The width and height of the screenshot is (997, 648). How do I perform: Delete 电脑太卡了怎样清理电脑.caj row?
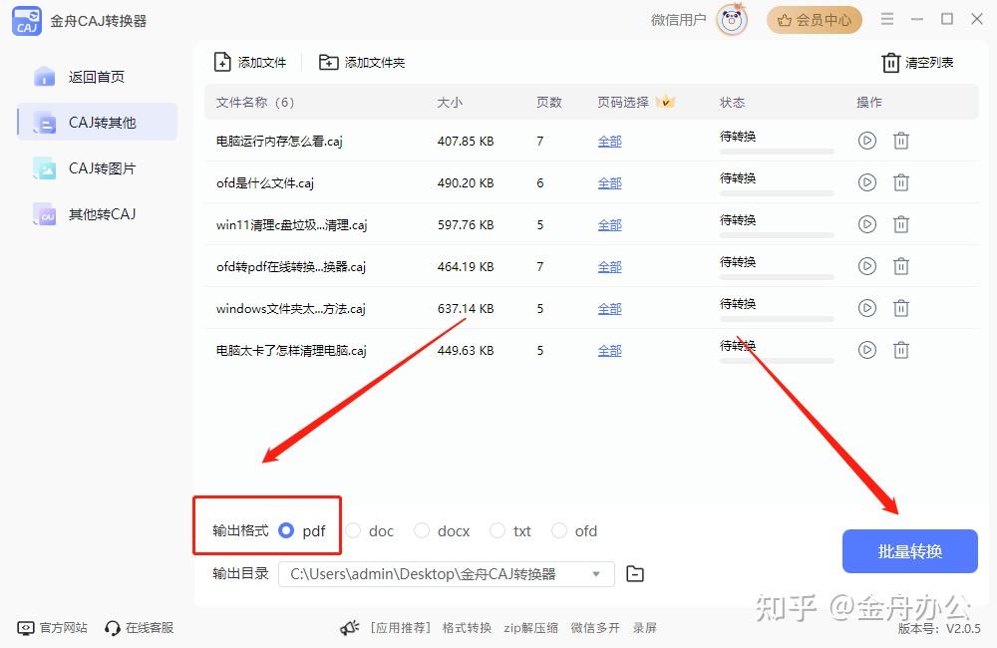[901, 350]
